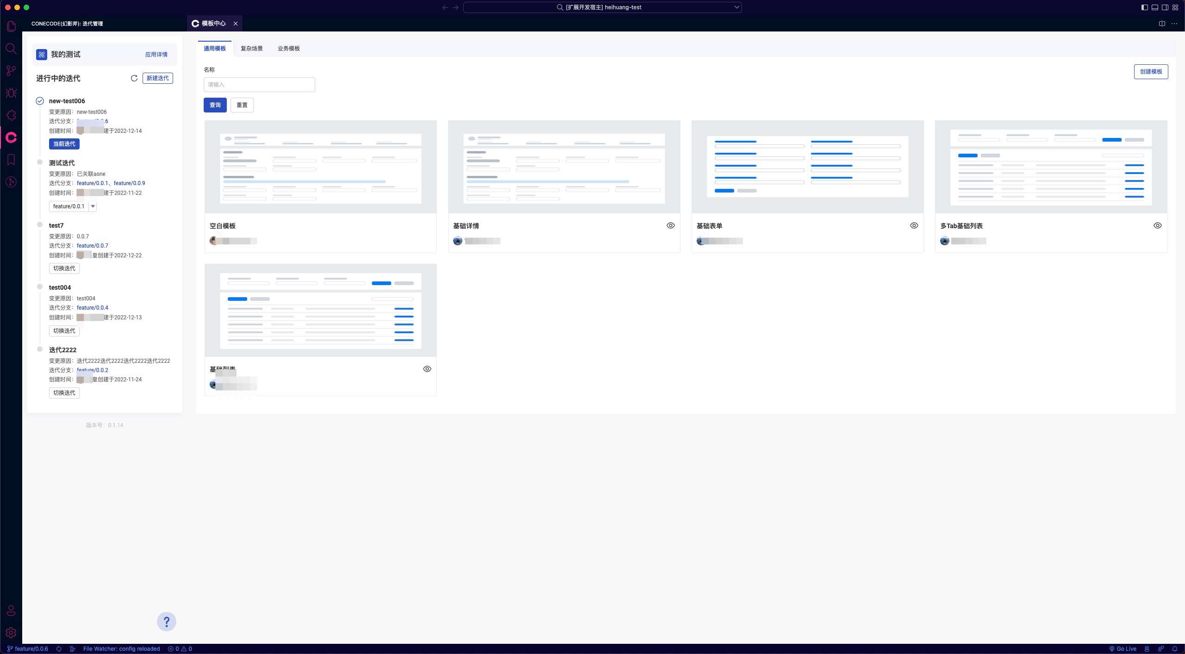The image size is (1185, 654).
Task: Click the floating help question mark button
Action: [x=167, y=622]
